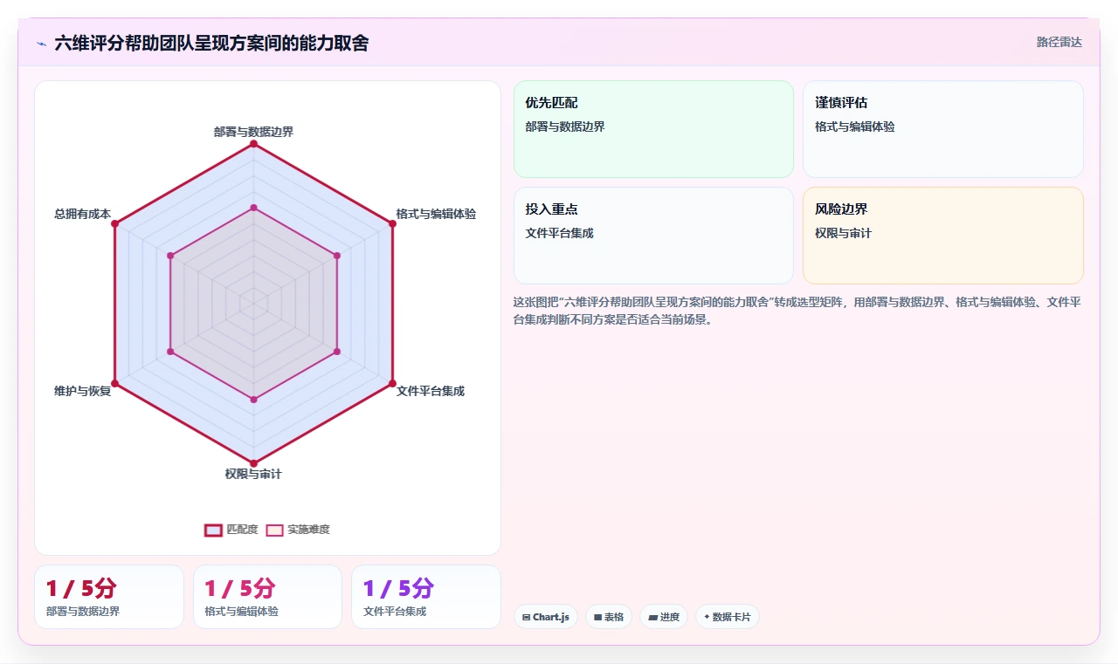
Task: Click the outer data point at 部署与数据边界
Action: pyautogui.click(x=253, y=145)
